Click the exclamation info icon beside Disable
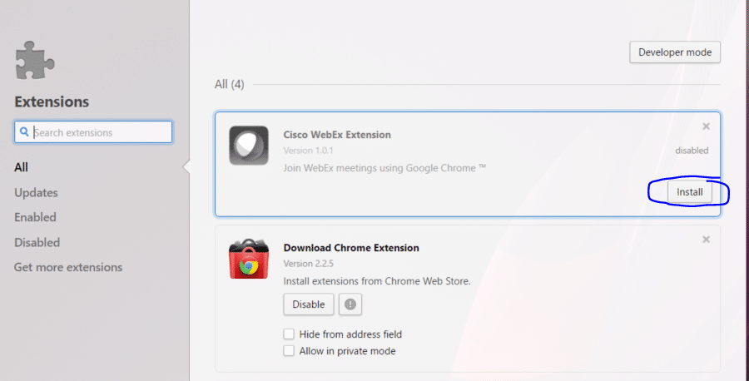This screenshot has width=749, height=381. point(350,304)
